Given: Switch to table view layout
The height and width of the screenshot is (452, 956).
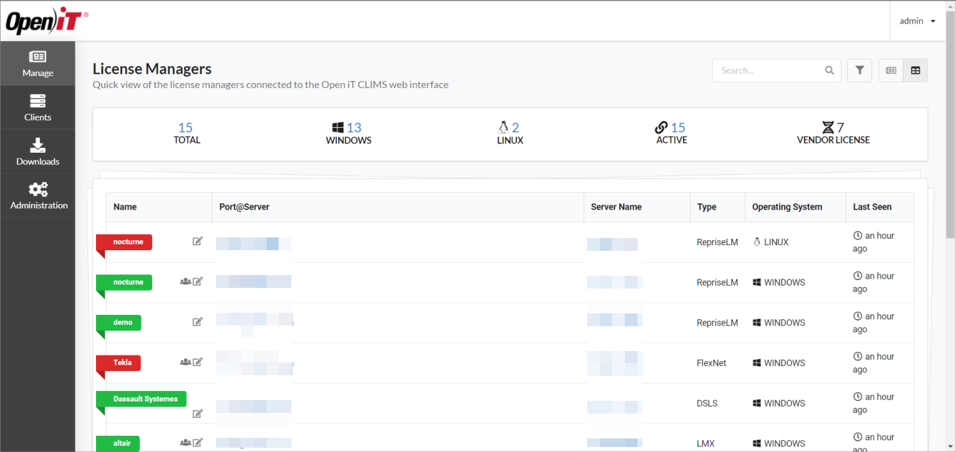Looking at the screenshot, I should tap(915, 70).
